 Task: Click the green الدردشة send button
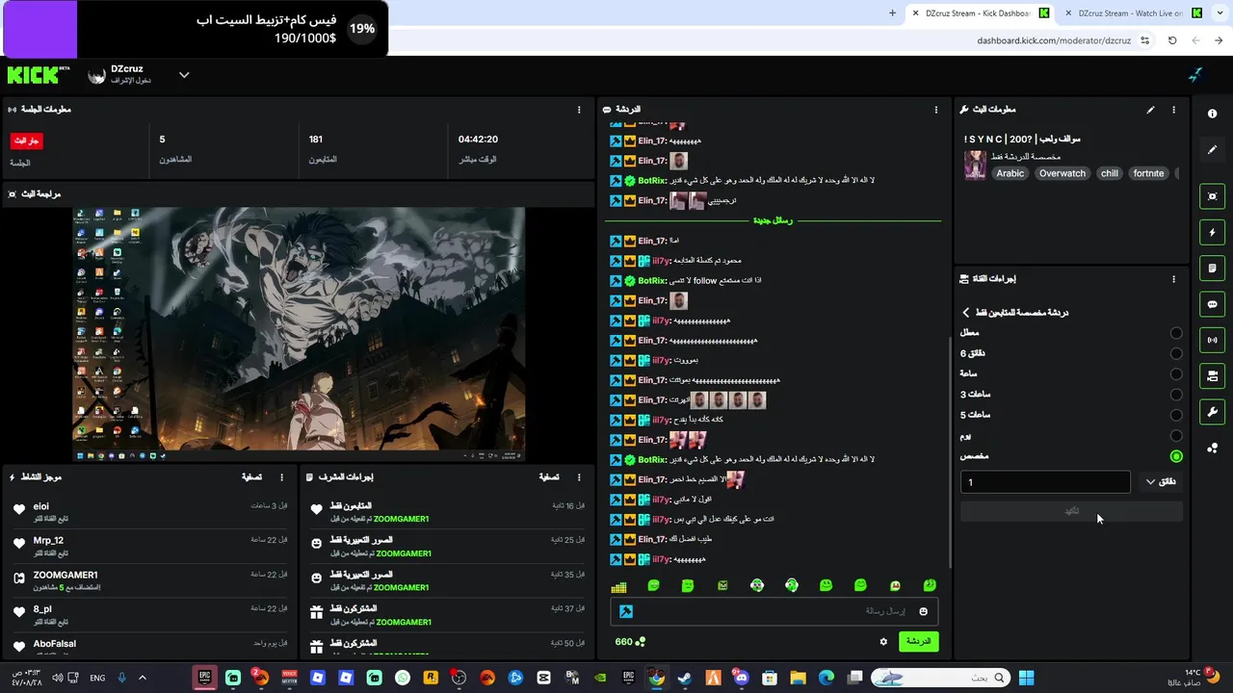(x=918, y=641)
